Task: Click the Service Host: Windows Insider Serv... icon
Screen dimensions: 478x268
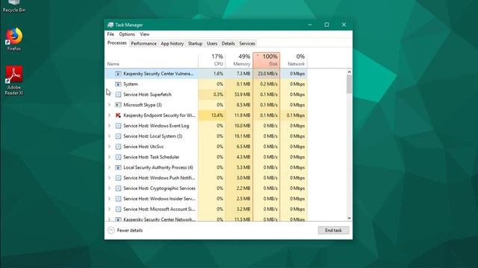Action: (118, 199)
